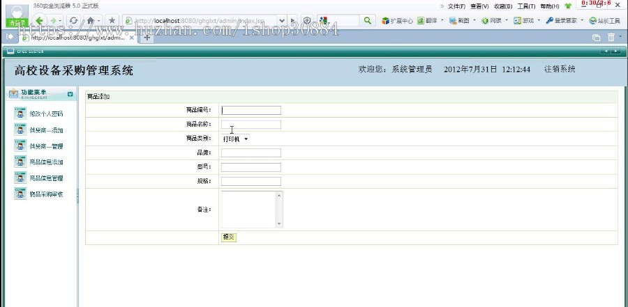Open the 帮助(H) menu

tap(550, 6)
